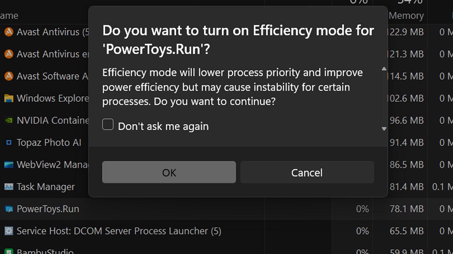Cancel the Efficiency mode dialog

307,172
